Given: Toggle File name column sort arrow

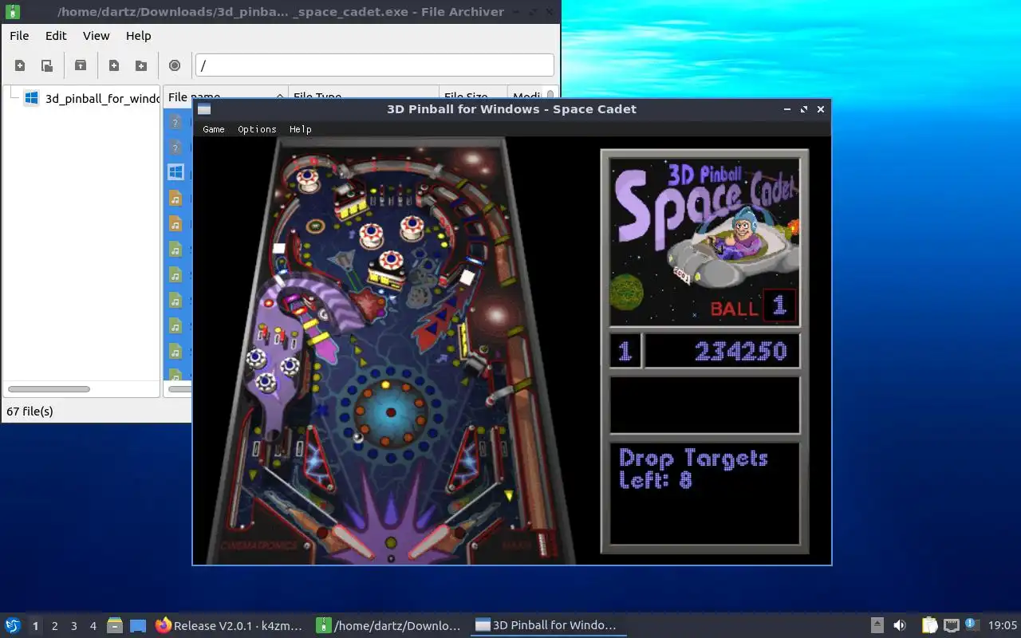Looking at the screenshot, I should pyautogui.click(x=280, y=96).
